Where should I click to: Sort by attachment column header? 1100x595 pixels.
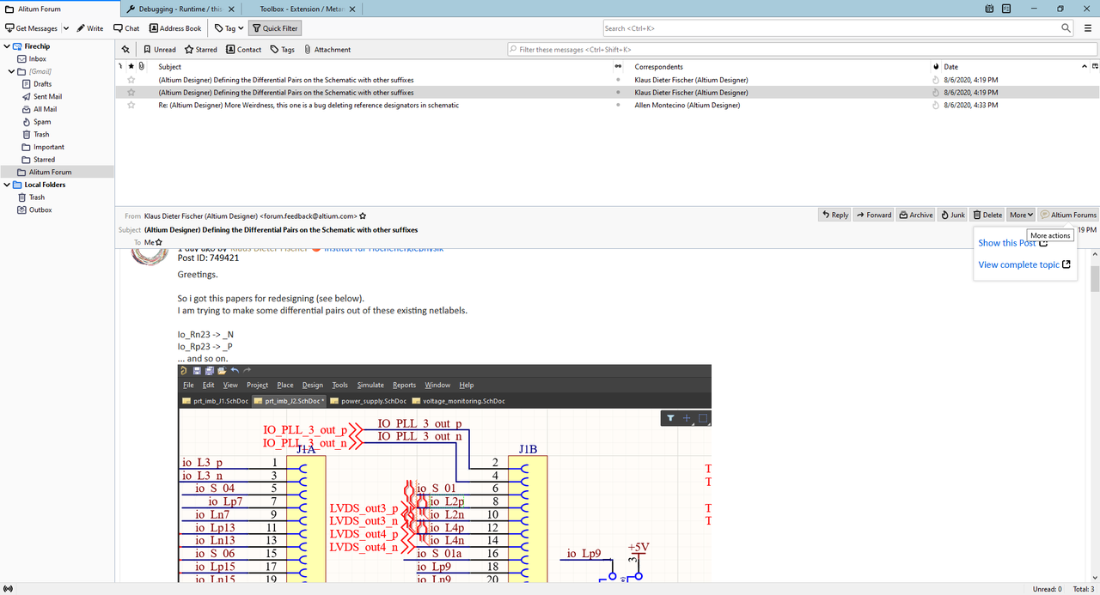pyautogui.click(x=141, y=66)
